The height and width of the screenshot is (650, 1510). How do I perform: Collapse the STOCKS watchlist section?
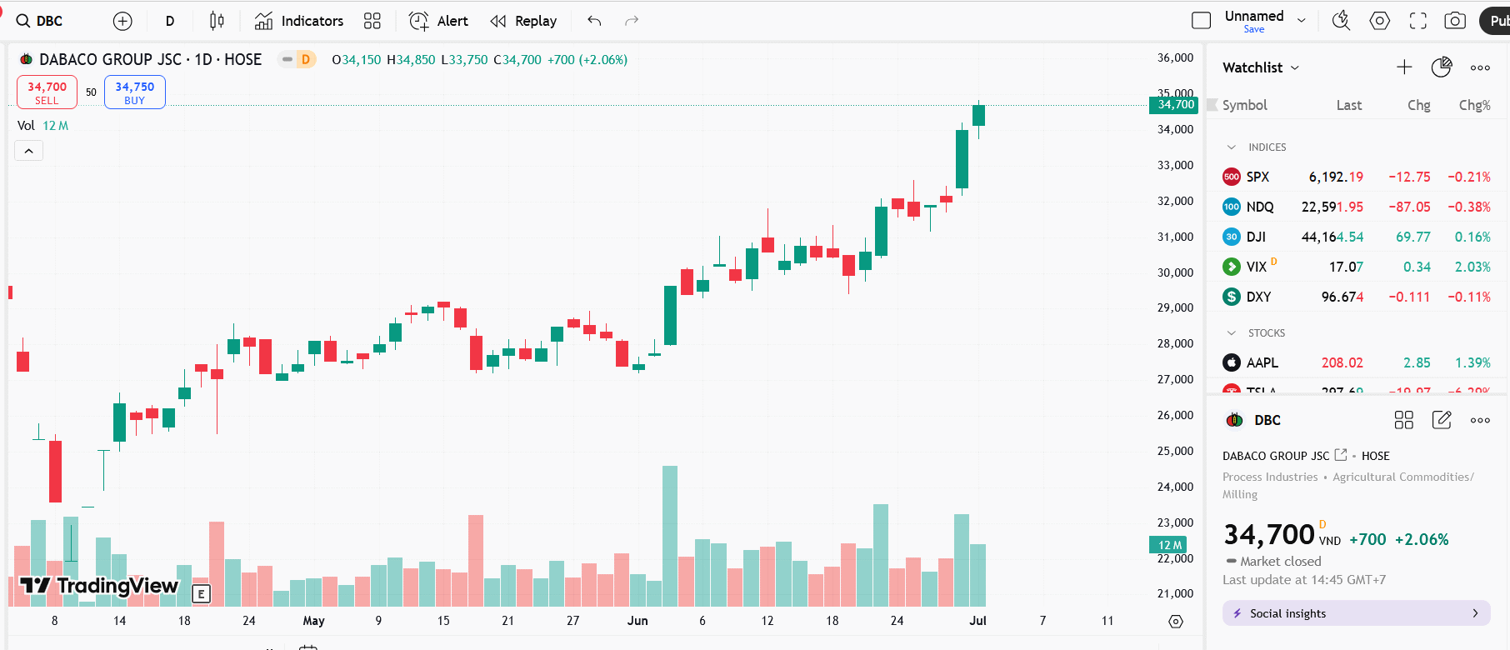click(1232, 333)
